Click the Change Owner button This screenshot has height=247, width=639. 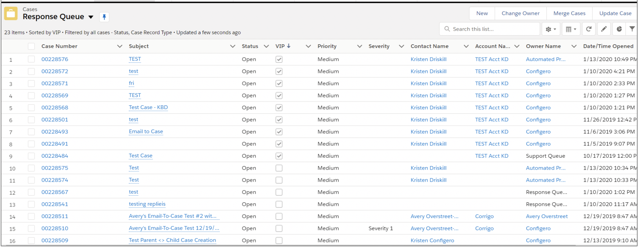point(520,13)
